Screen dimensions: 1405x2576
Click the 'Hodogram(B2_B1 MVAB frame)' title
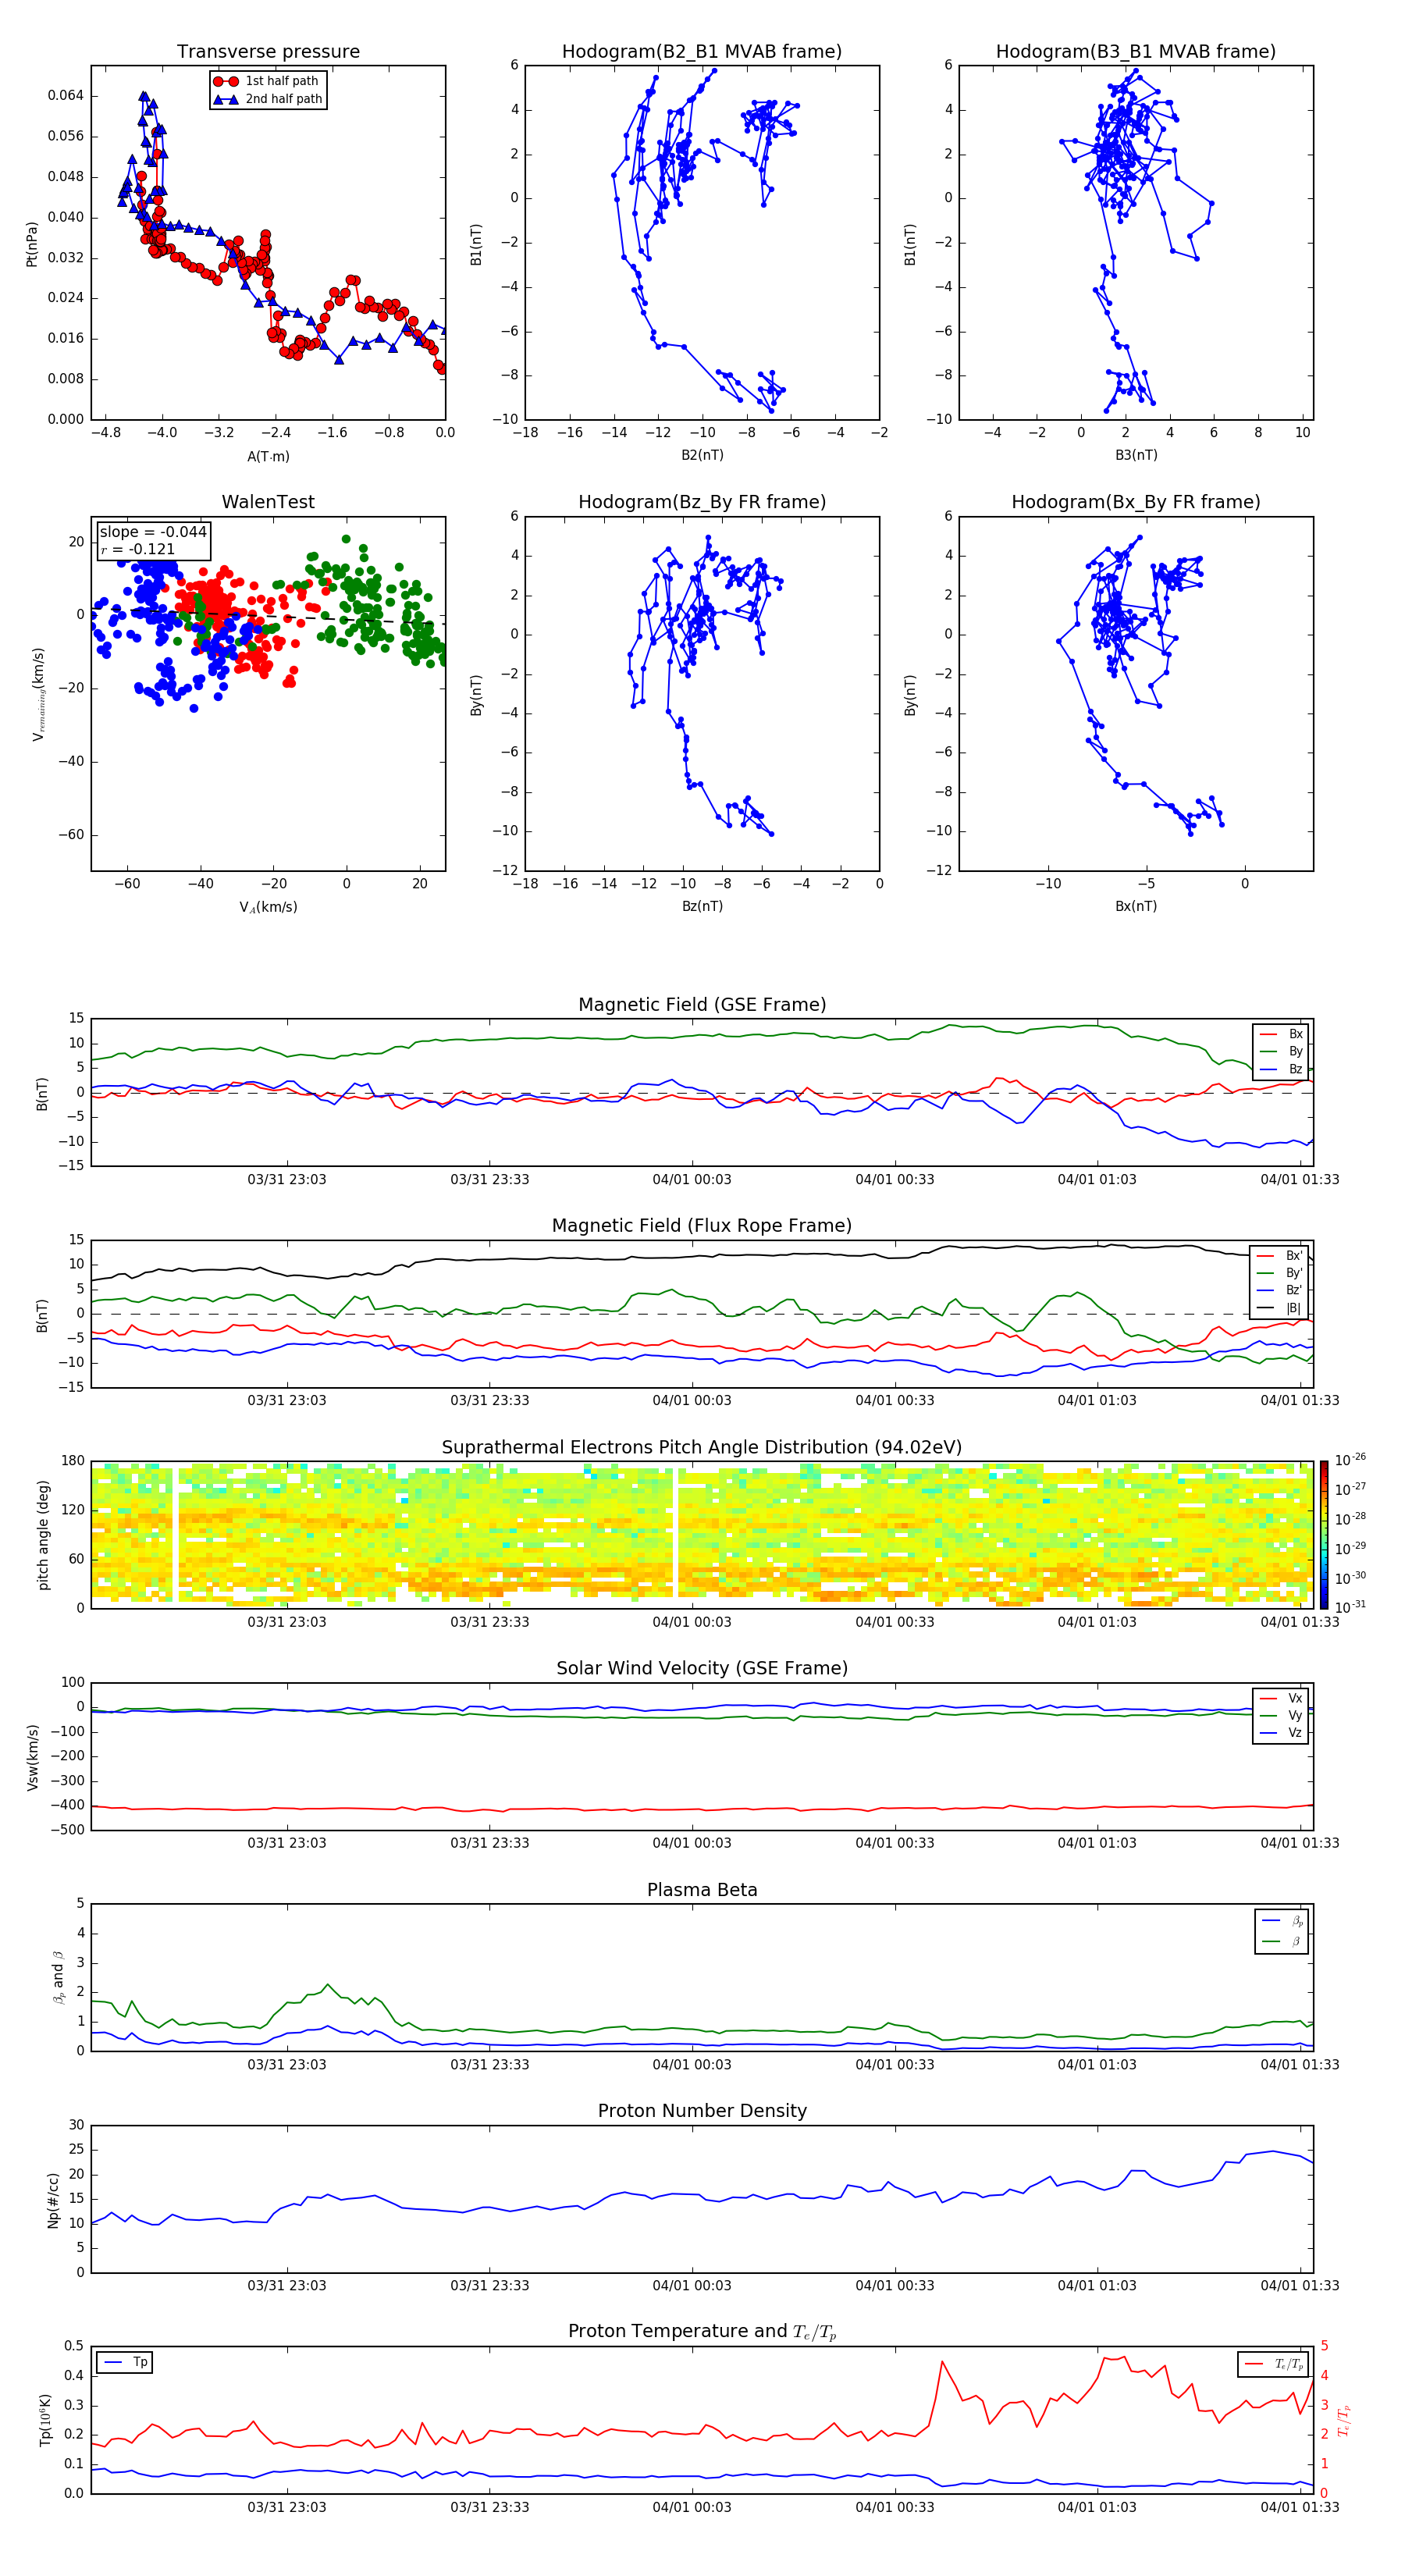(702, 51)
